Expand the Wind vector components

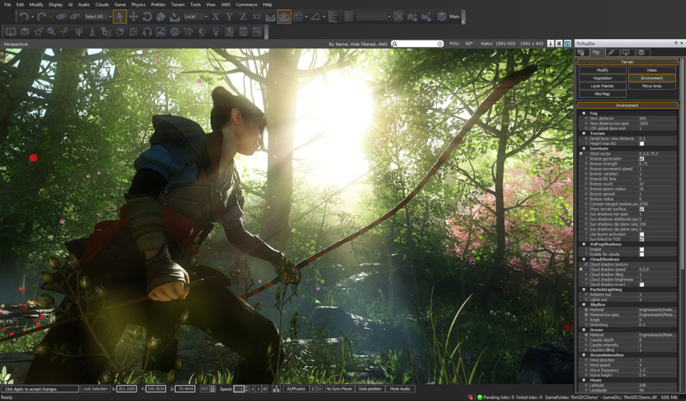click(581, 153)
